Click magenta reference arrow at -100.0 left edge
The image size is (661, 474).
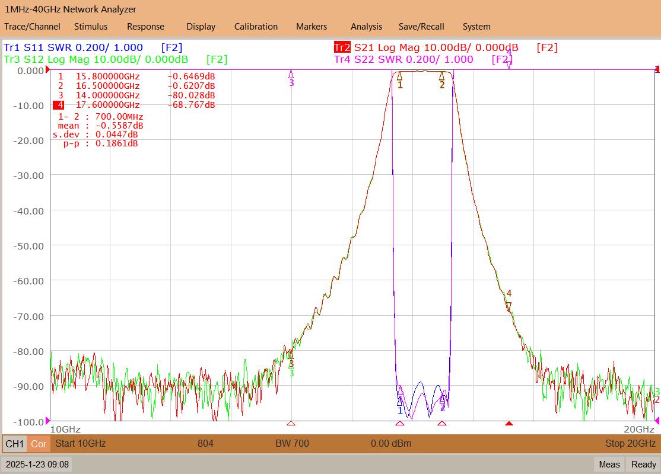click(x=47, y=420)
